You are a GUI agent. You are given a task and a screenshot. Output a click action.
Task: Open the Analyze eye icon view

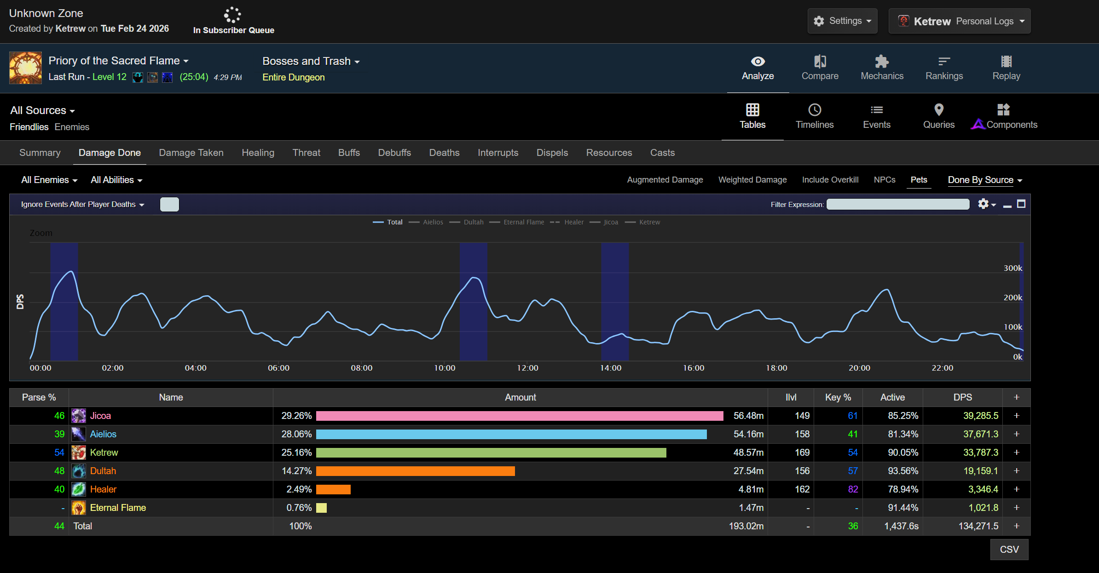[758, 62]
